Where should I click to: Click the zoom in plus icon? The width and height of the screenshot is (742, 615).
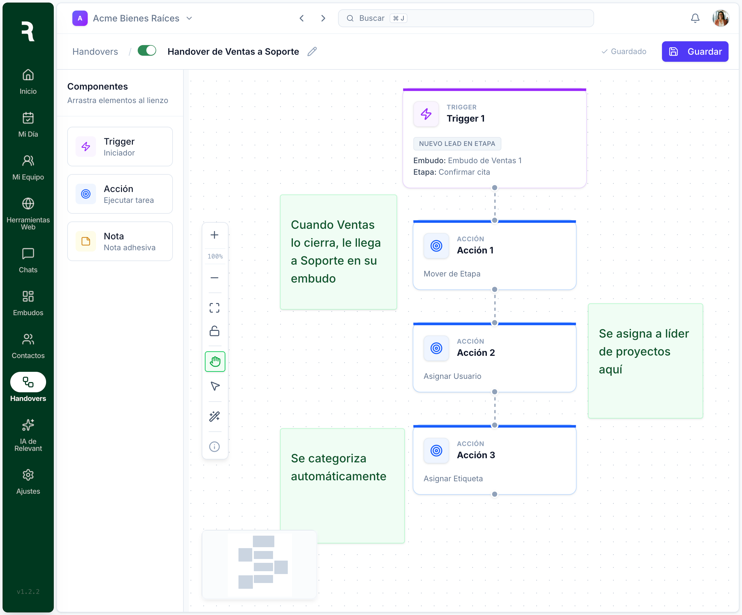click(214, 235)
